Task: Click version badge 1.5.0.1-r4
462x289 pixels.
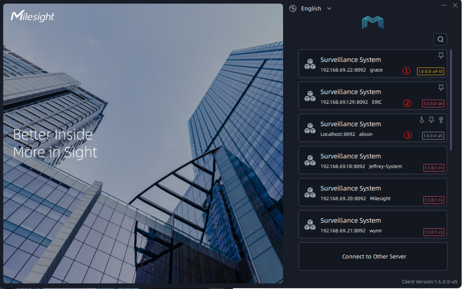Action: (x=434, y=168)
